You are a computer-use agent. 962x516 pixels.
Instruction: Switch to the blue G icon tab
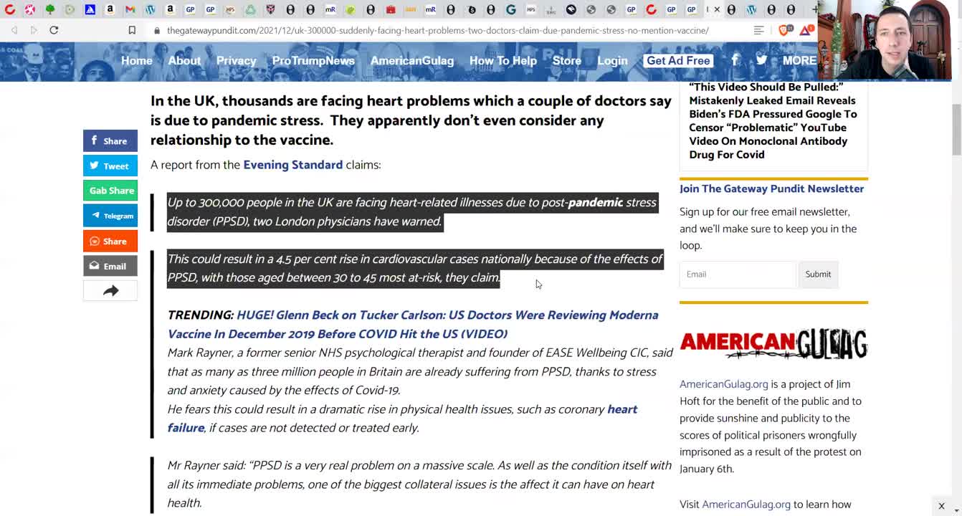510,9
